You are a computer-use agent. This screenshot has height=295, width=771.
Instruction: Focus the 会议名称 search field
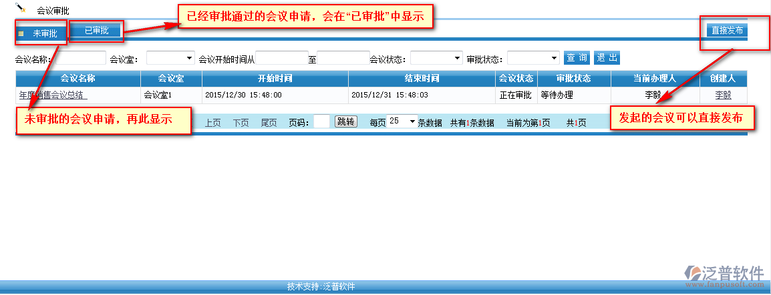pos(81,58)
